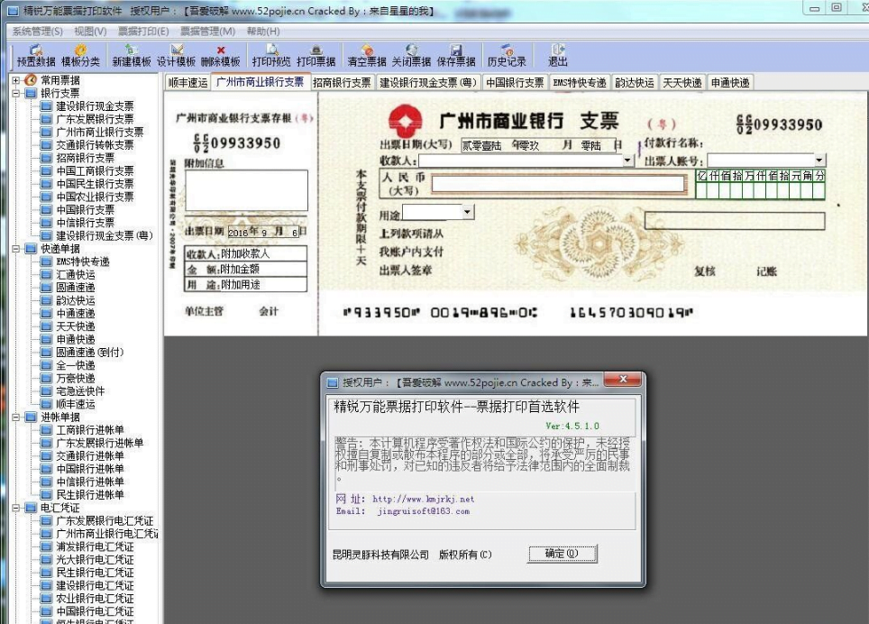Viewport: 869px width, 624px height.
Task: Select 万豪快递 in tree
Action: (76, 379)
